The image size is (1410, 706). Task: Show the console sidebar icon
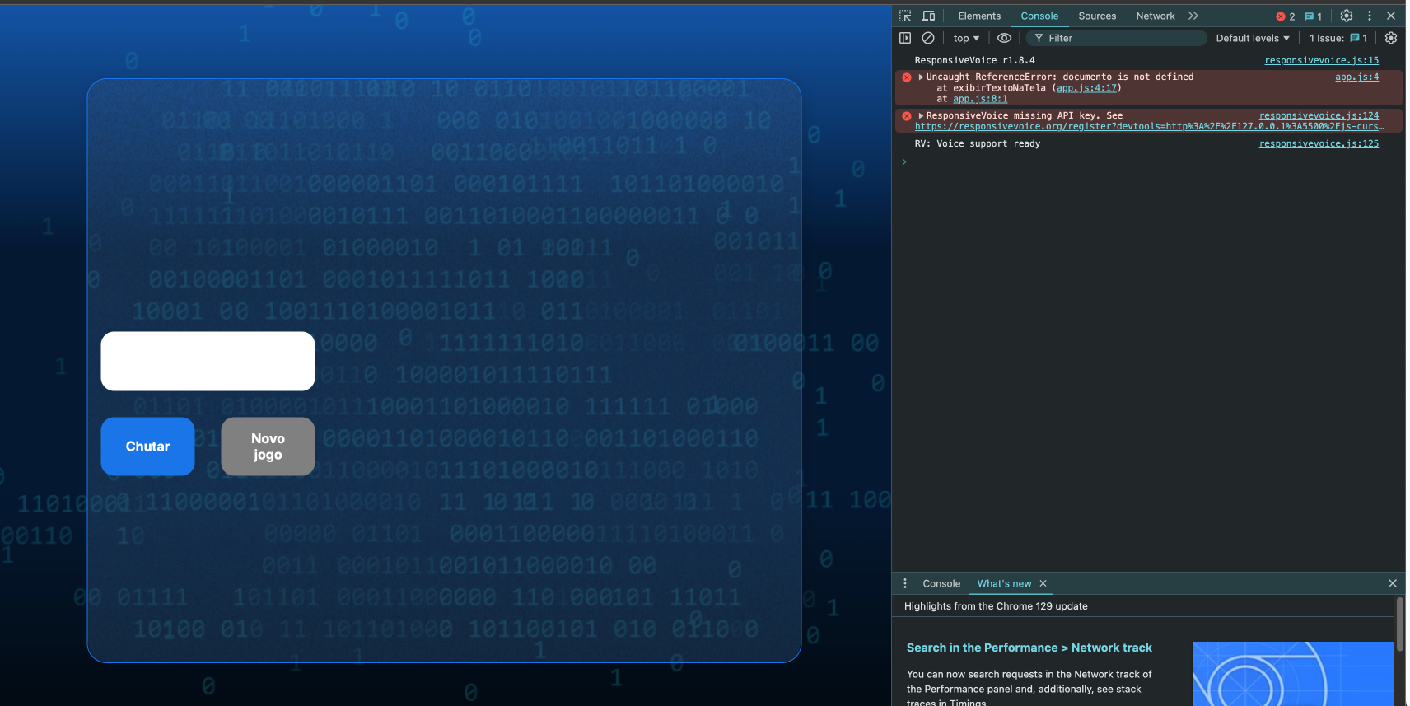pyautogui.click(x=905, y=38)
